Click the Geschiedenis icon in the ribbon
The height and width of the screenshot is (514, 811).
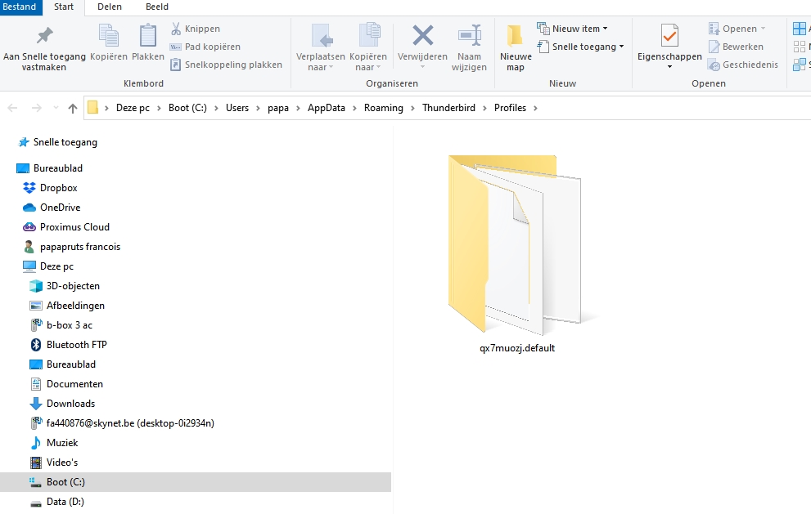pyautogui.click(x=714, y=65)
